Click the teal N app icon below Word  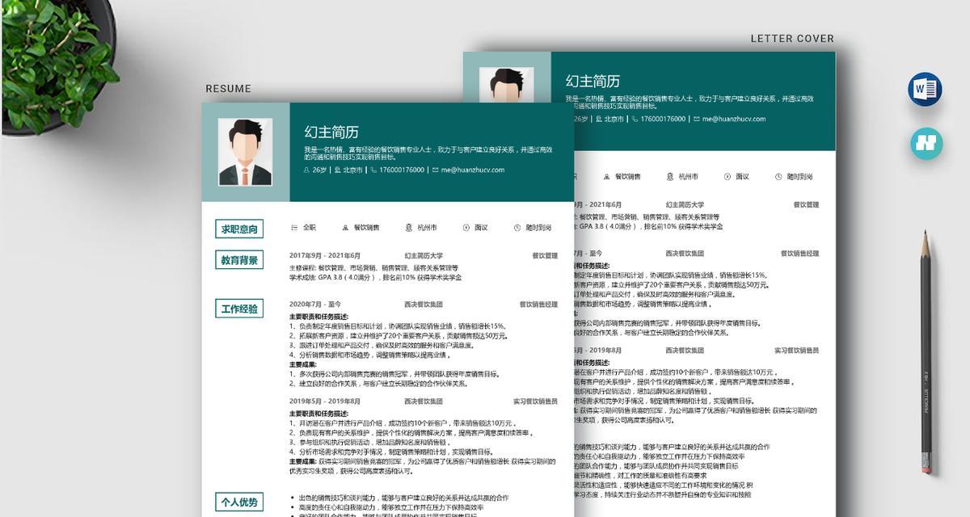pyautogui.click(x=925, y=143)
